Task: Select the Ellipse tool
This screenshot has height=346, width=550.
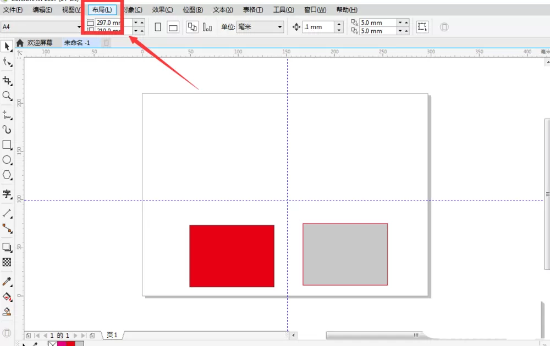Action: (7, 160)
